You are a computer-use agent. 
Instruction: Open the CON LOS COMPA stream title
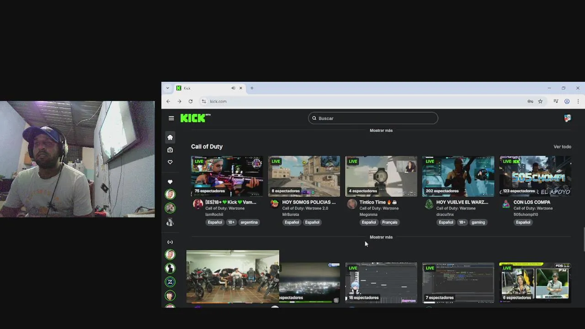click(x=532, y=202)
